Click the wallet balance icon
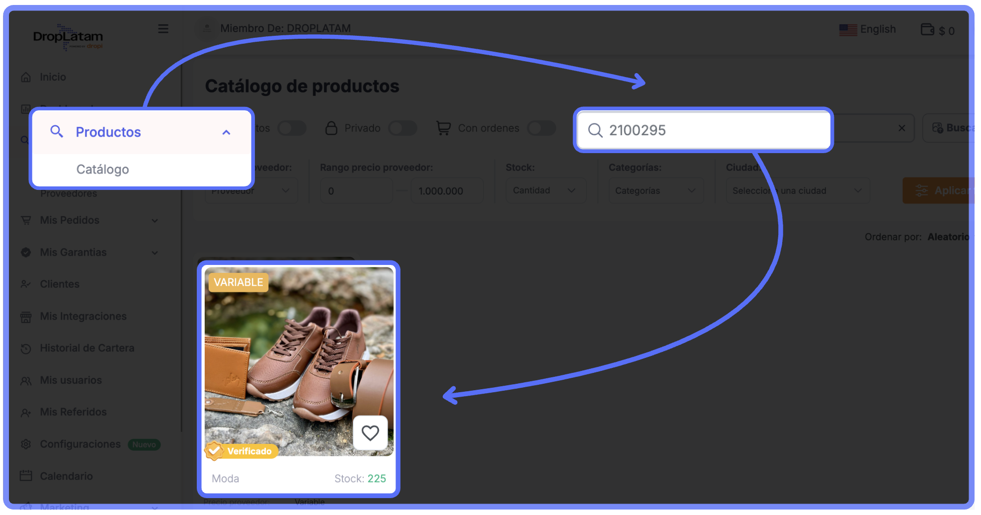 pyautogui.click(x=927, y=30)
